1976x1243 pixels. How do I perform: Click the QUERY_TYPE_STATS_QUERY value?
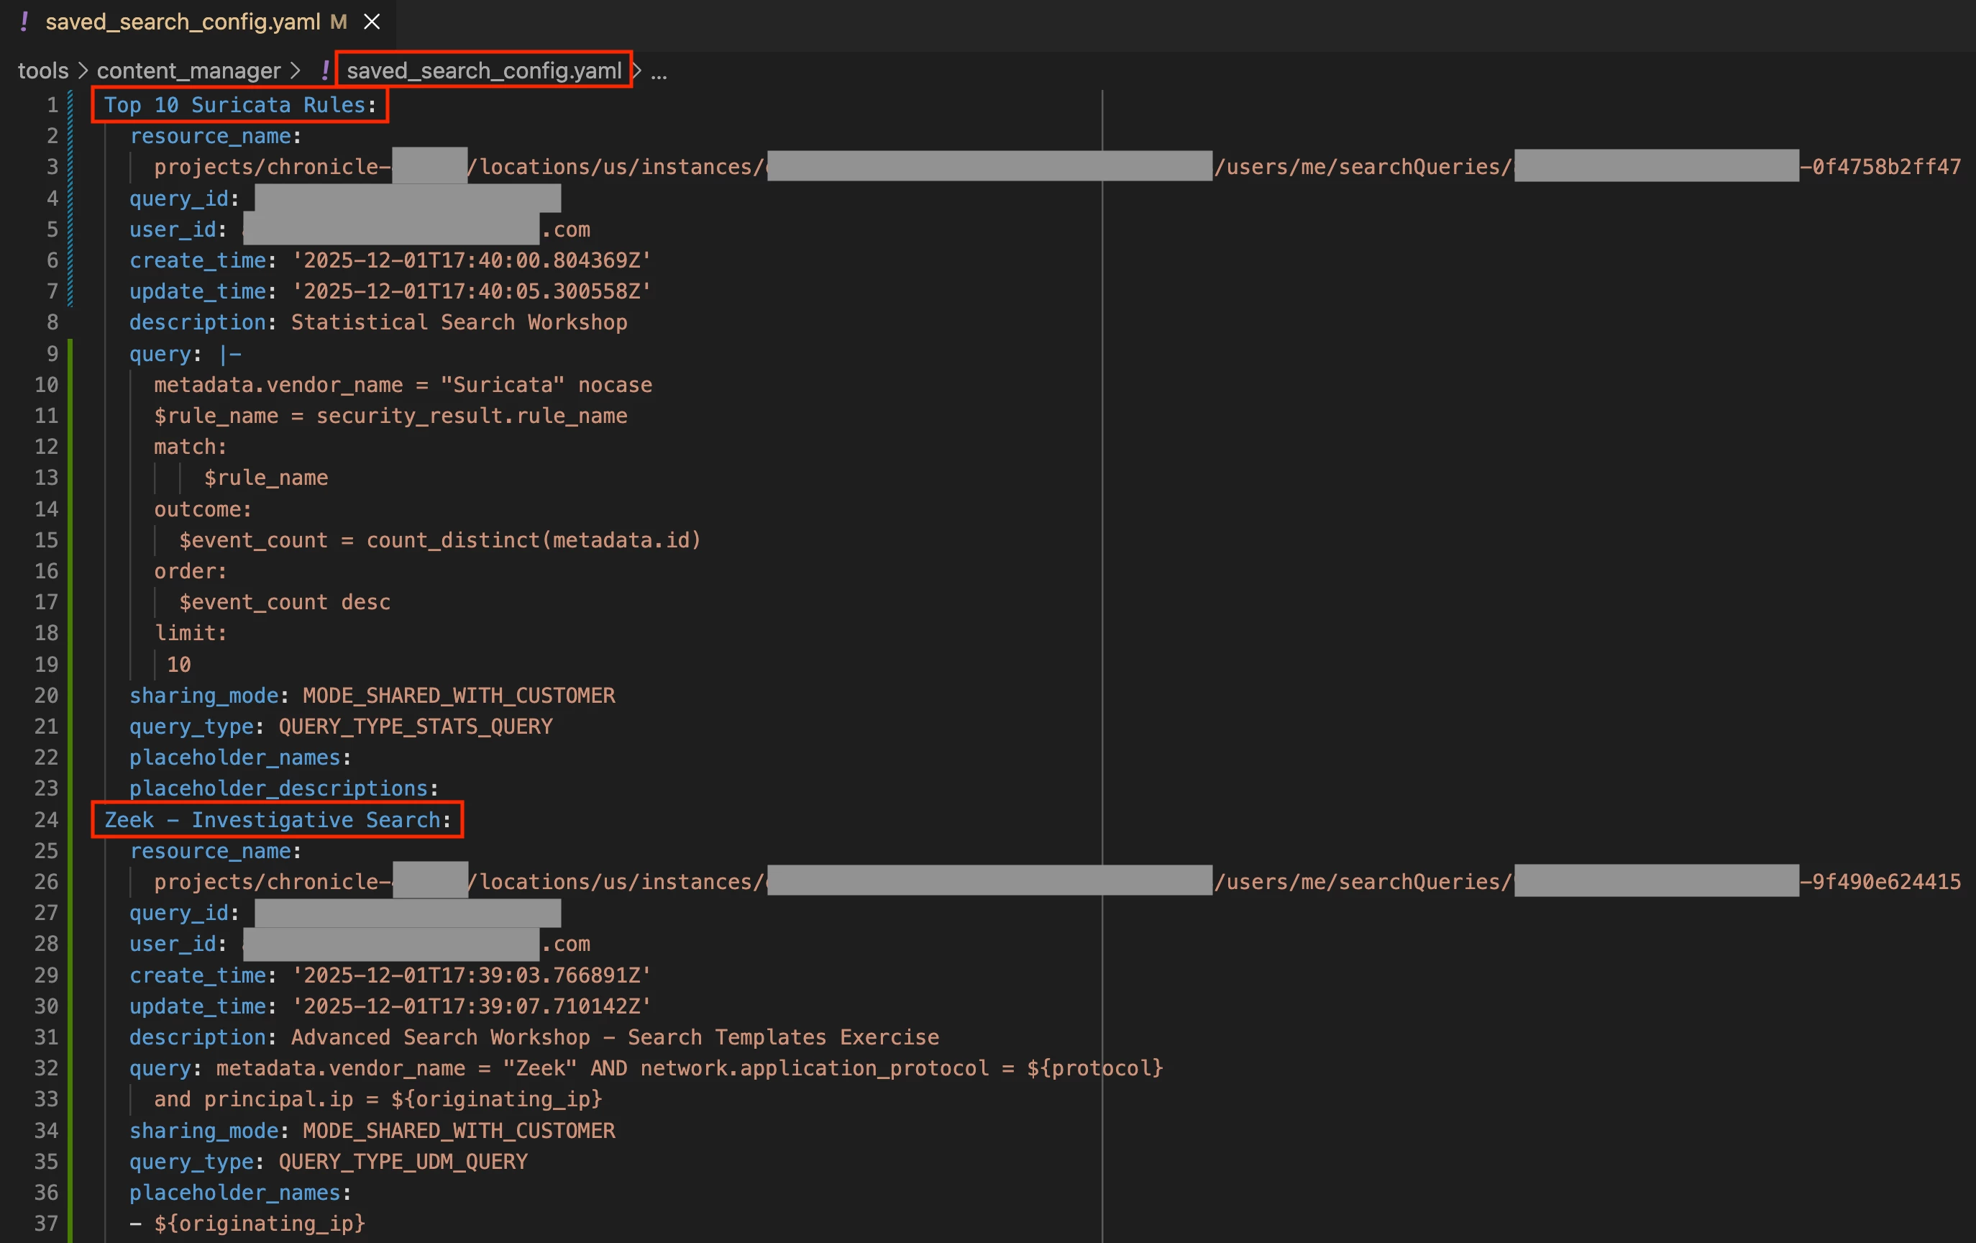415,727
